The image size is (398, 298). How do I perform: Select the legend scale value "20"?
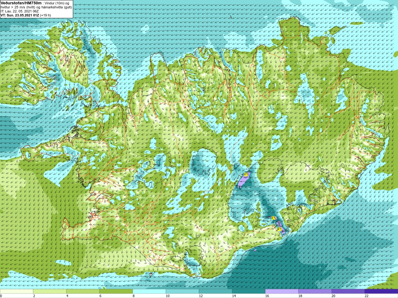(333, 296)
